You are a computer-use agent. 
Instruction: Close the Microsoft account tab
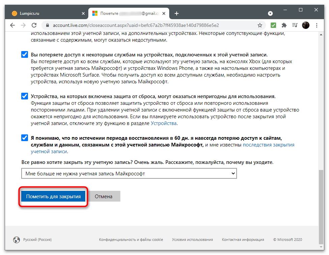tap(164, 13)
